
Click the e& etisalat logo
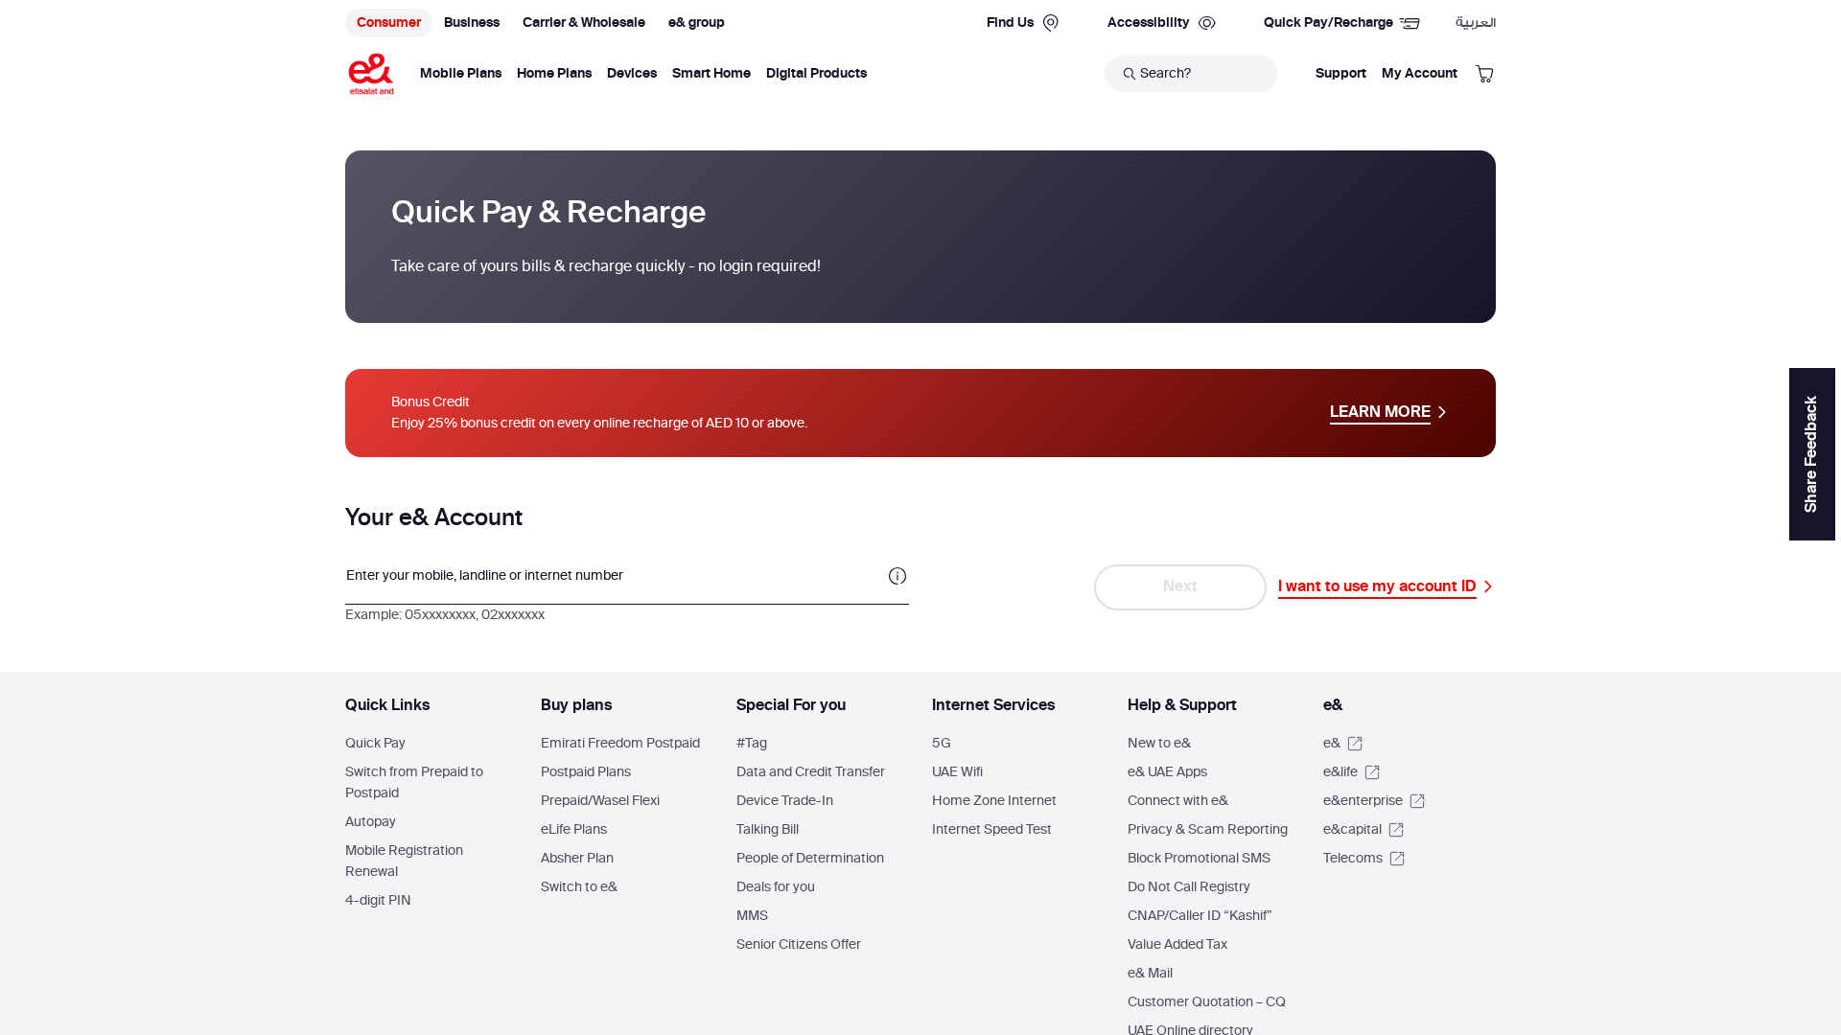click(371, 74)
